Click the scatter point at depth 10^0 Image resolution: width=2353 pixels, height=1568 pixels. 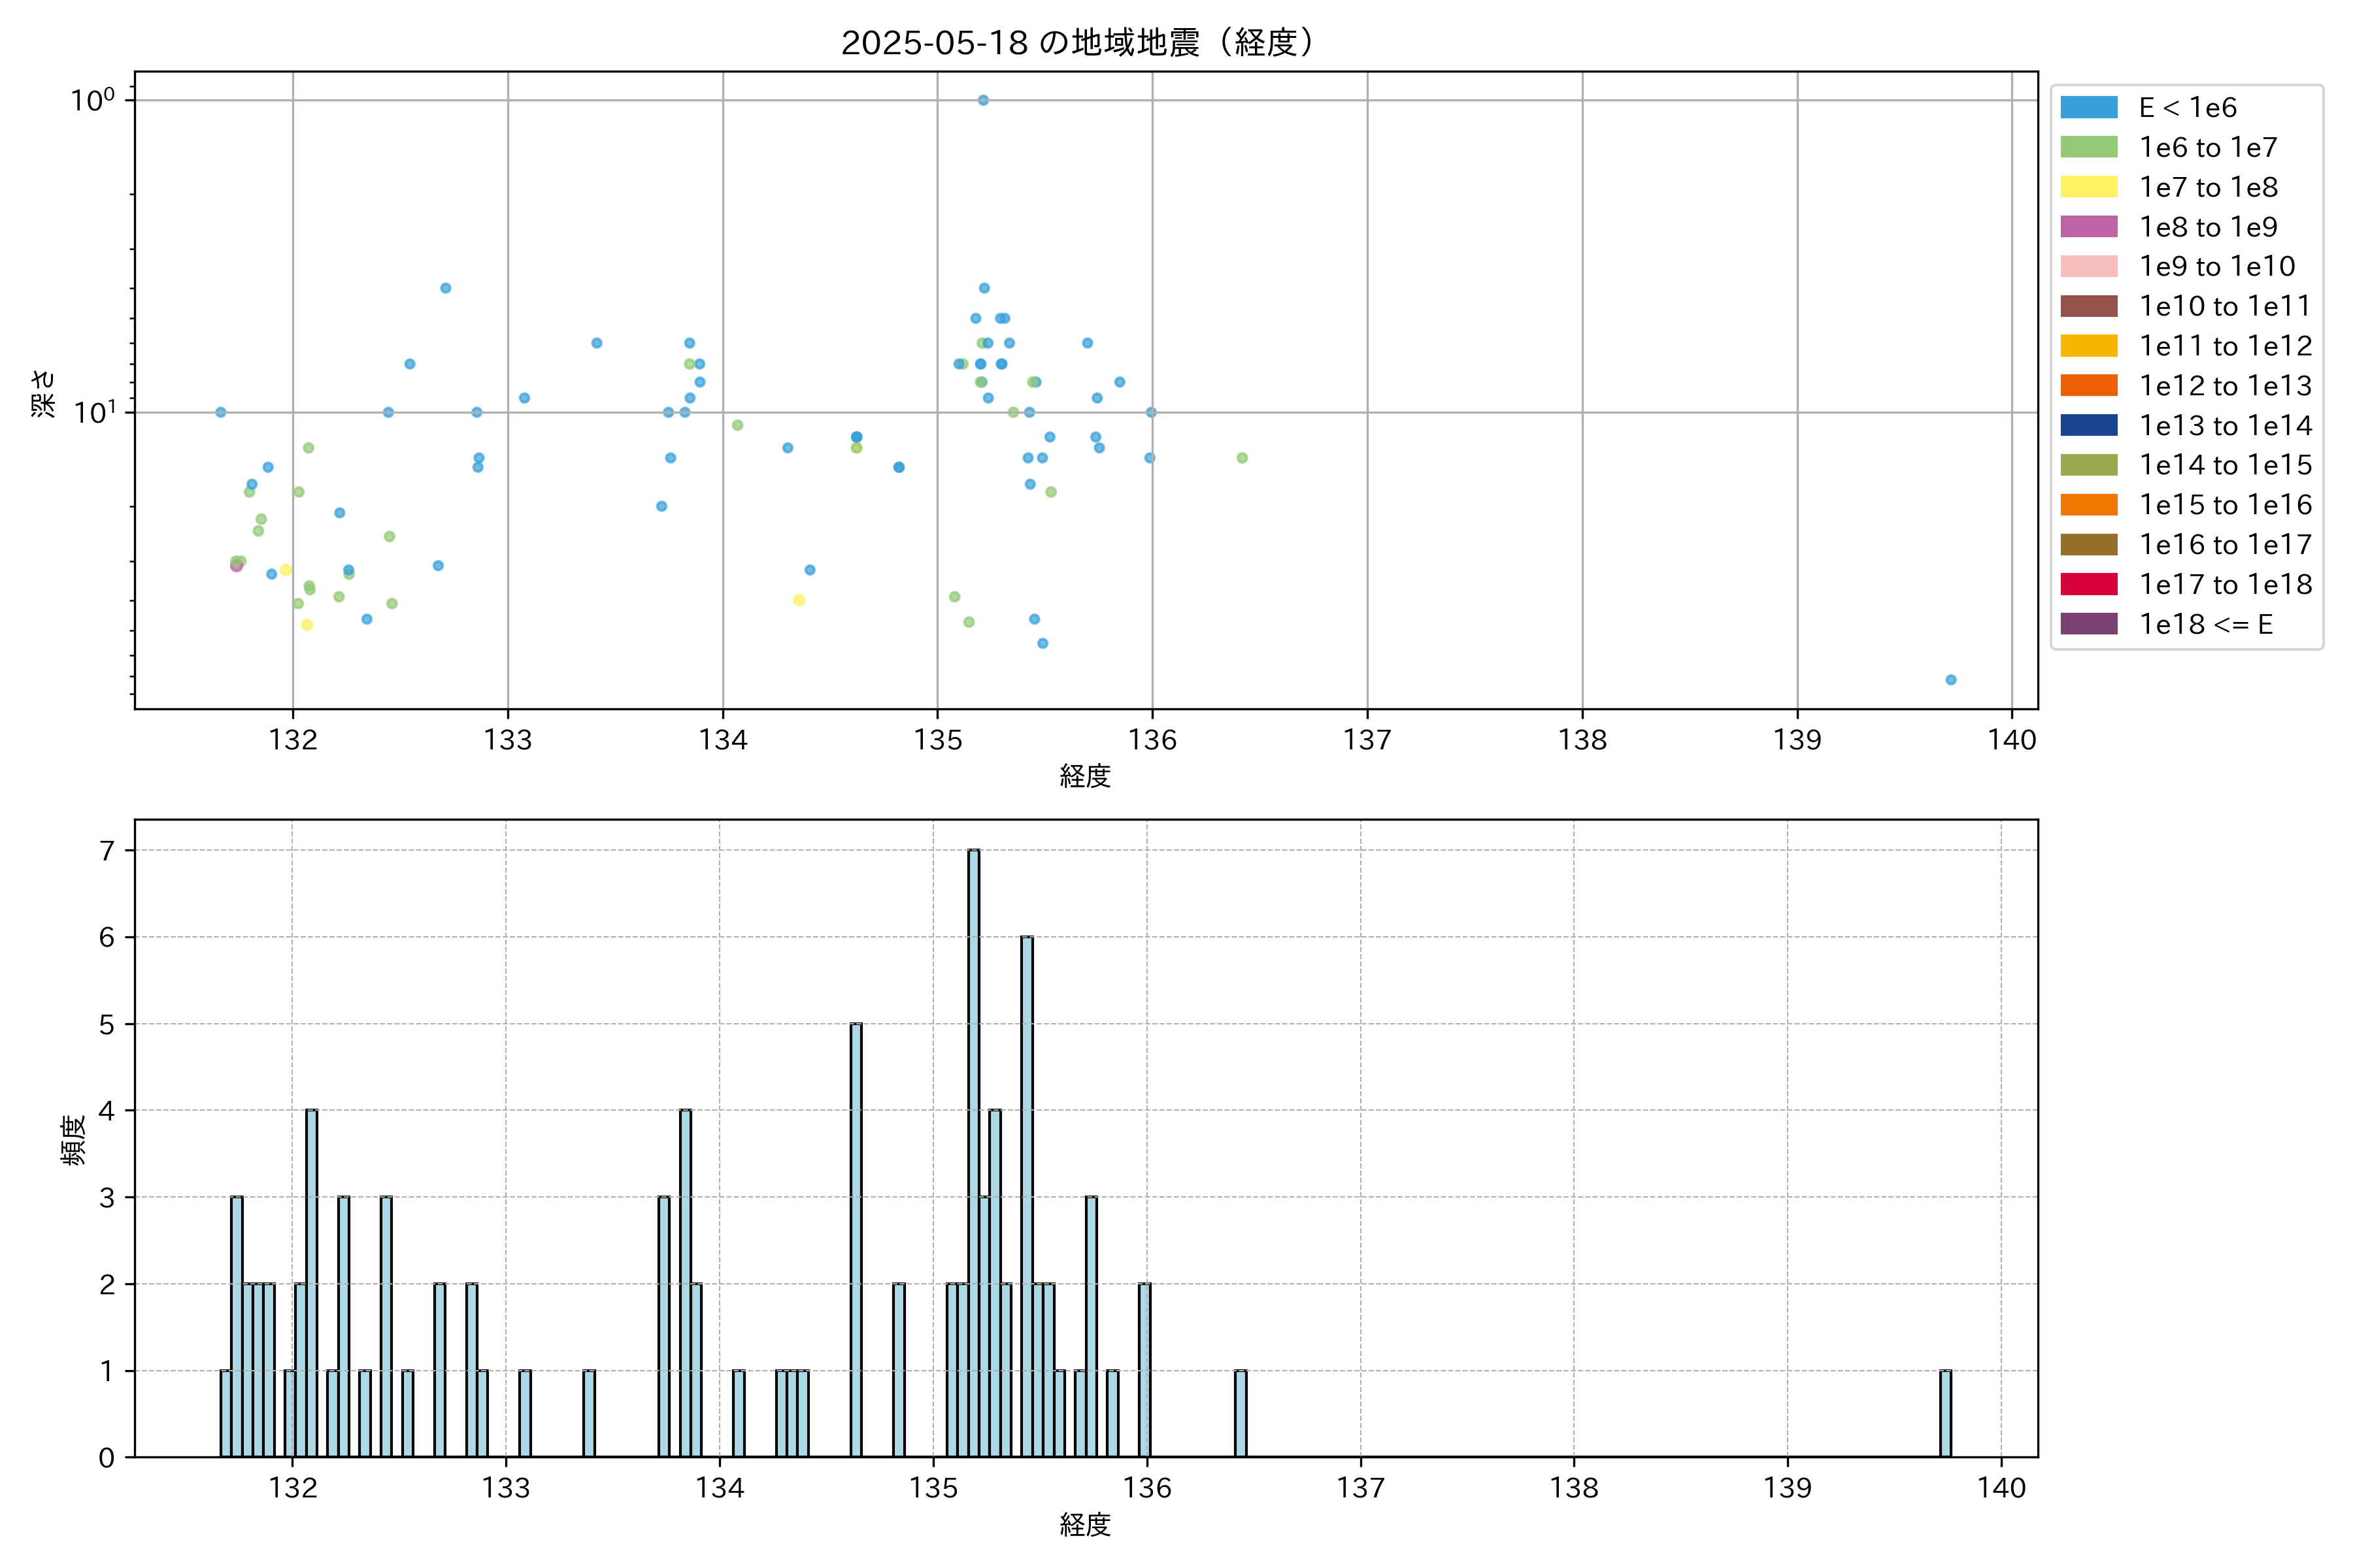pos(982,100)
